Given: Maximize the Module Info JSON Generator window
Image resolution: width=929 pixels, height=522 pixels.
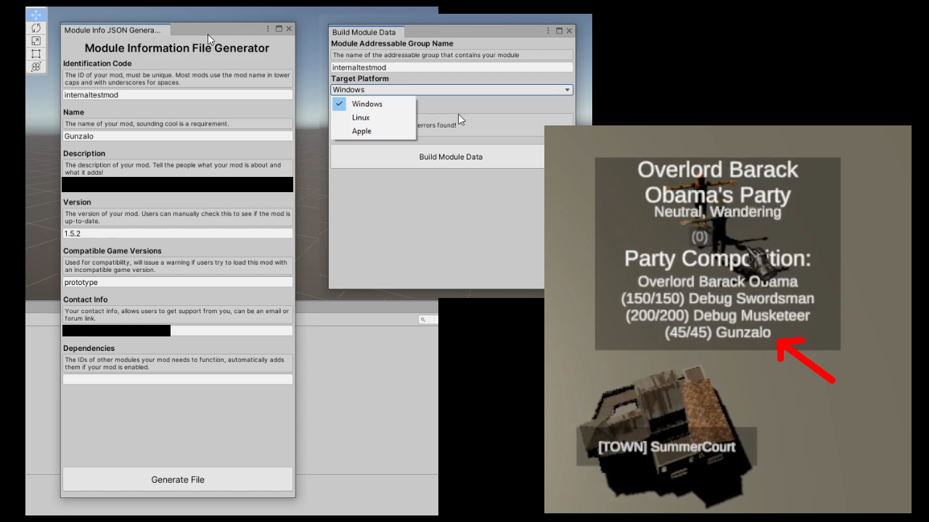Looking at the screenshot, I should coord(279,29).
